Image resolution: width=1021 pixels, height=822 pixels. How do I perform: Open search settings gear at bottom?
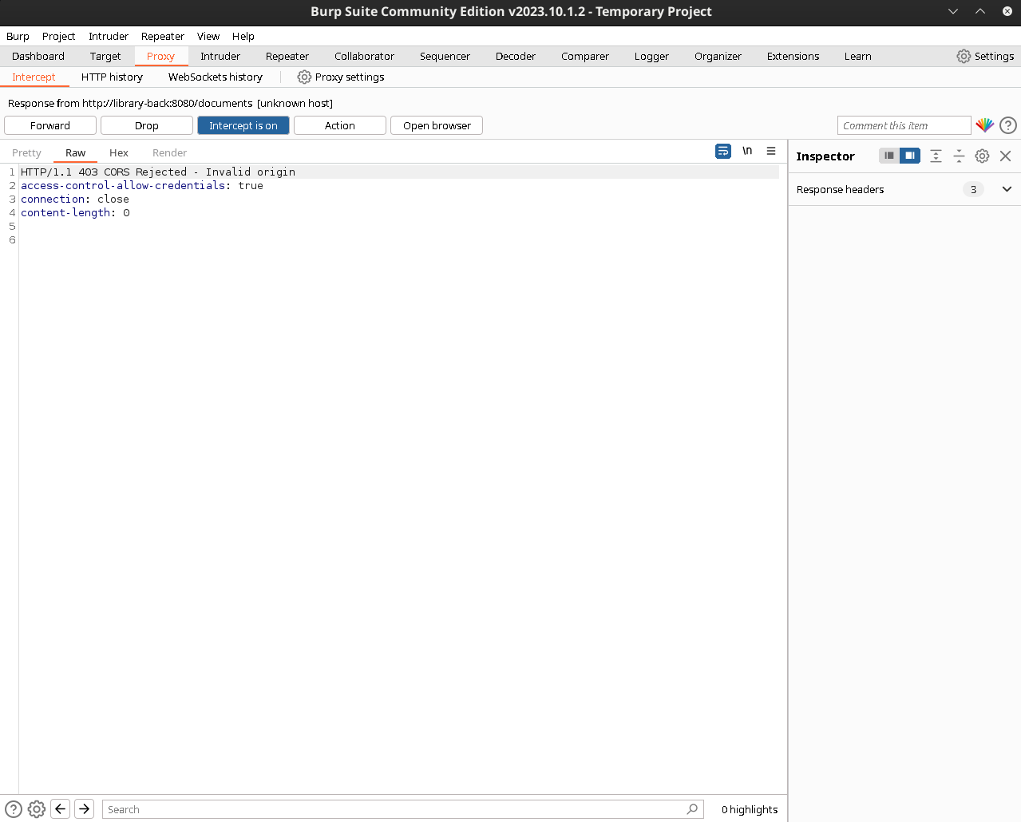click(37, 808)
